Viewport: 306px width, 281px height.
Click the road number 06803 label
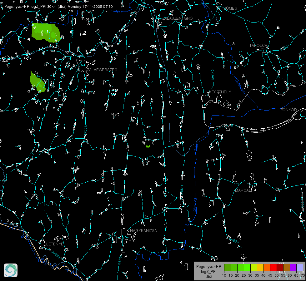233,240
